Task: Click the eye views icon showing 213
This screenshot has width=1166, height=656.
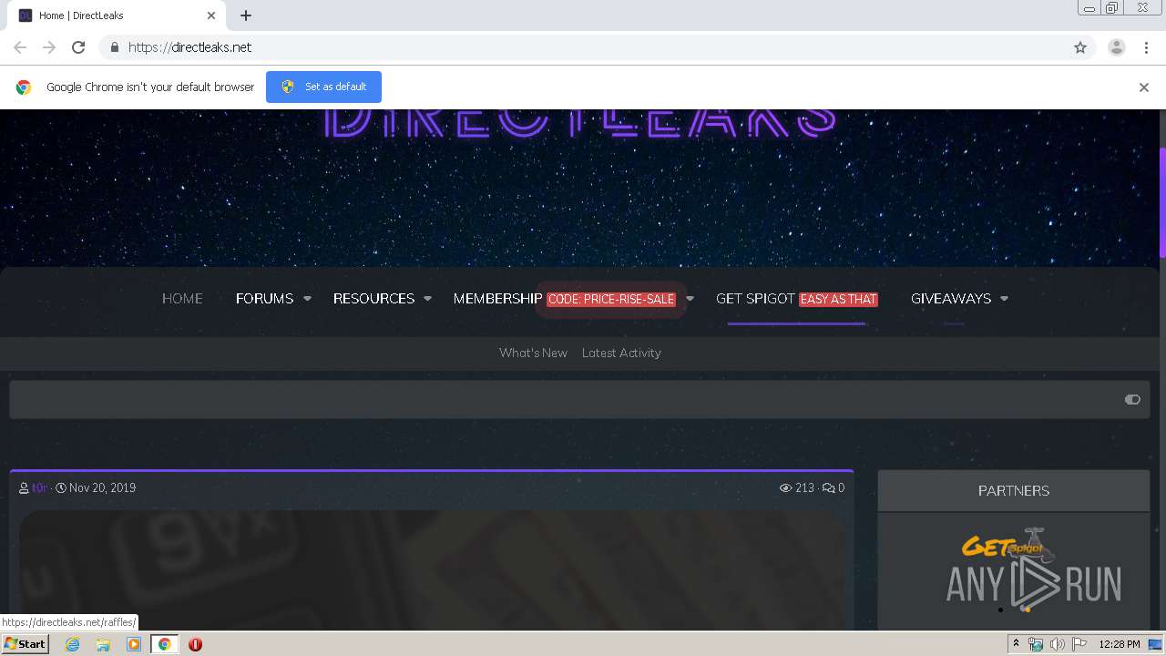Action: pos(785,488)
